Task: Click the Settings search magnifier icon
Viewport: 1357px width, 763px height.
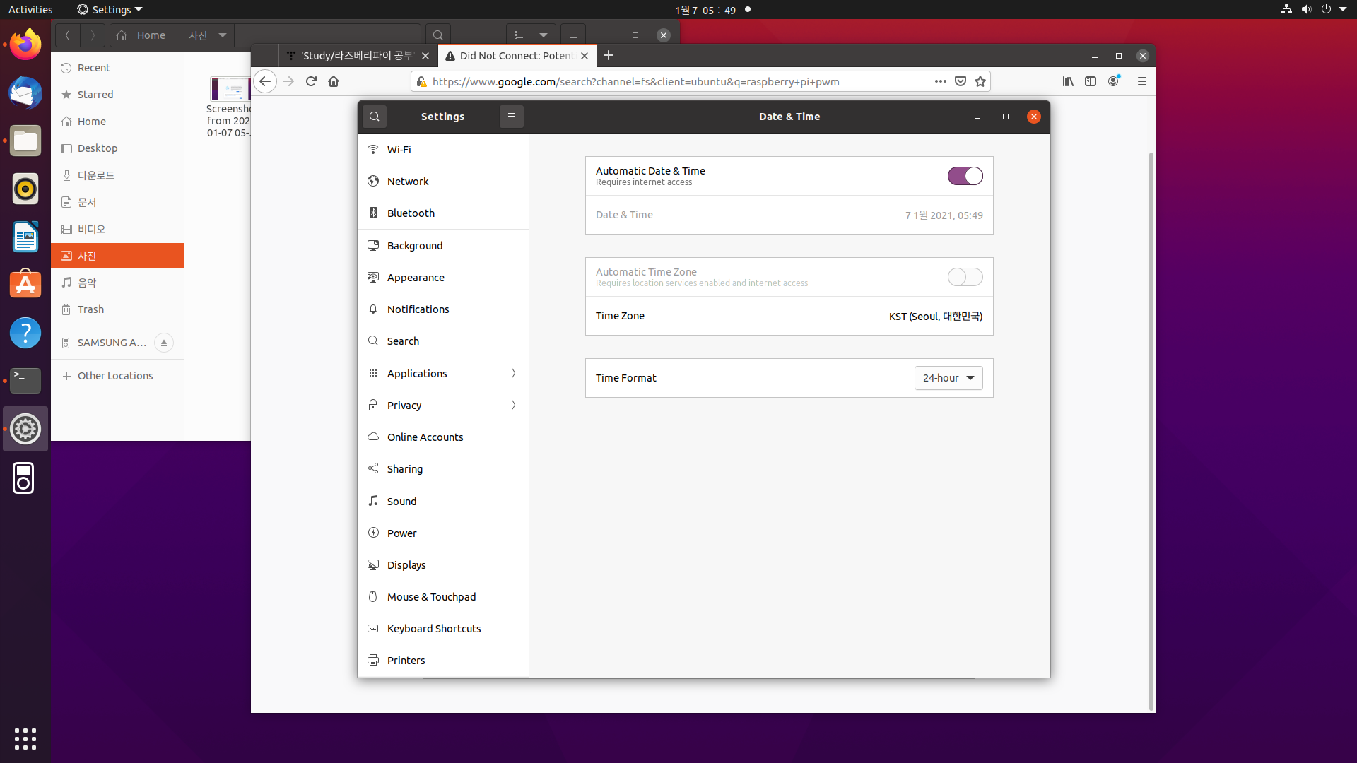Action: point(375,117)
